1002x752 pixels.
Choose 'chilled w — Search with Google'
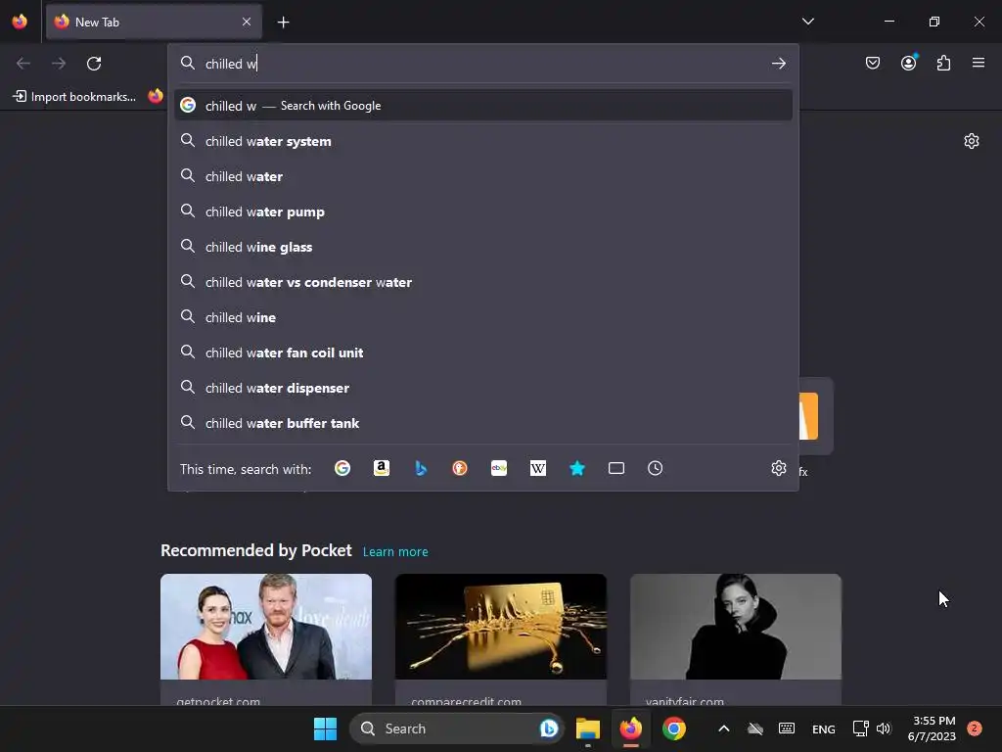click(x=483, y=106)
